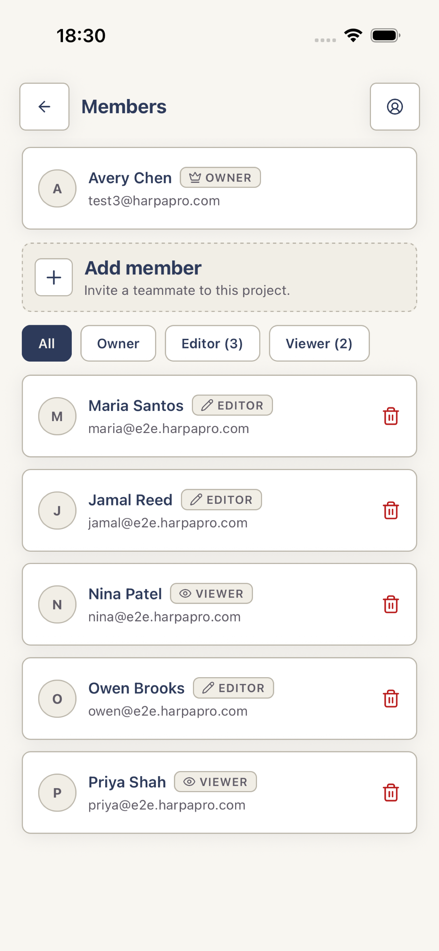Tap the OWNER badge on Avery Chen

tap(220, 178)
